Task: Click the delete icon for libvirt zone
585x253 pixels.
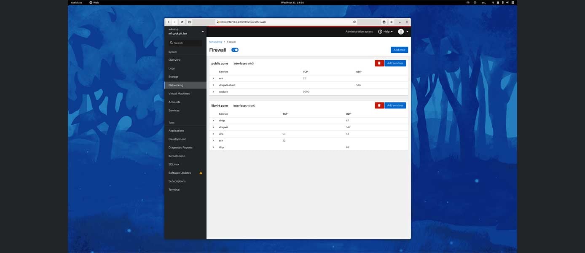Action: click(x=379, y=105)
